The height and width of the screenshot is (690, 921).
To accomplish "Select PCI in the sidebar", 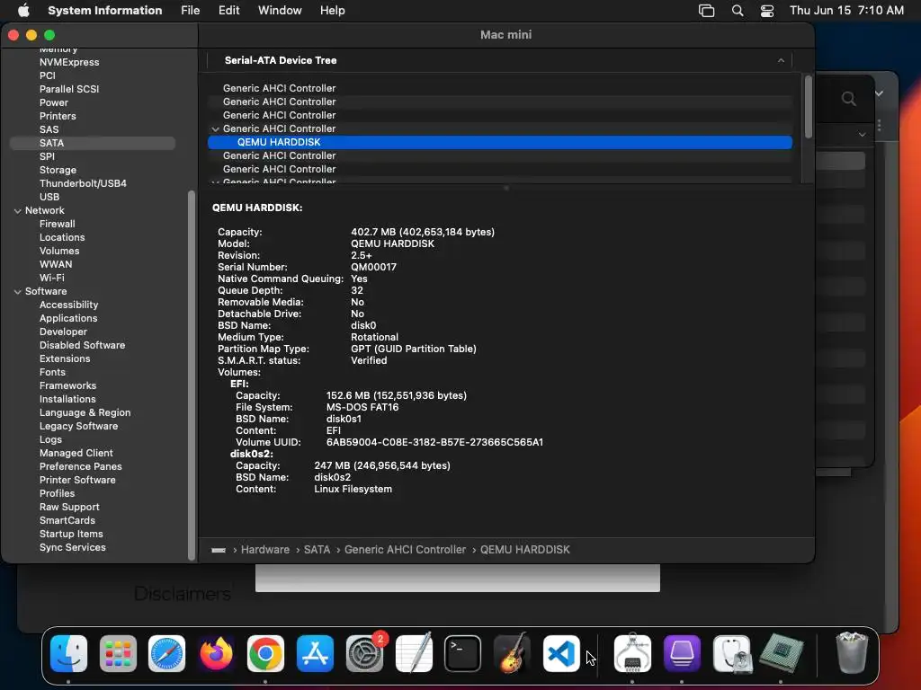I will pyautogui.click(x=48, y=75).
